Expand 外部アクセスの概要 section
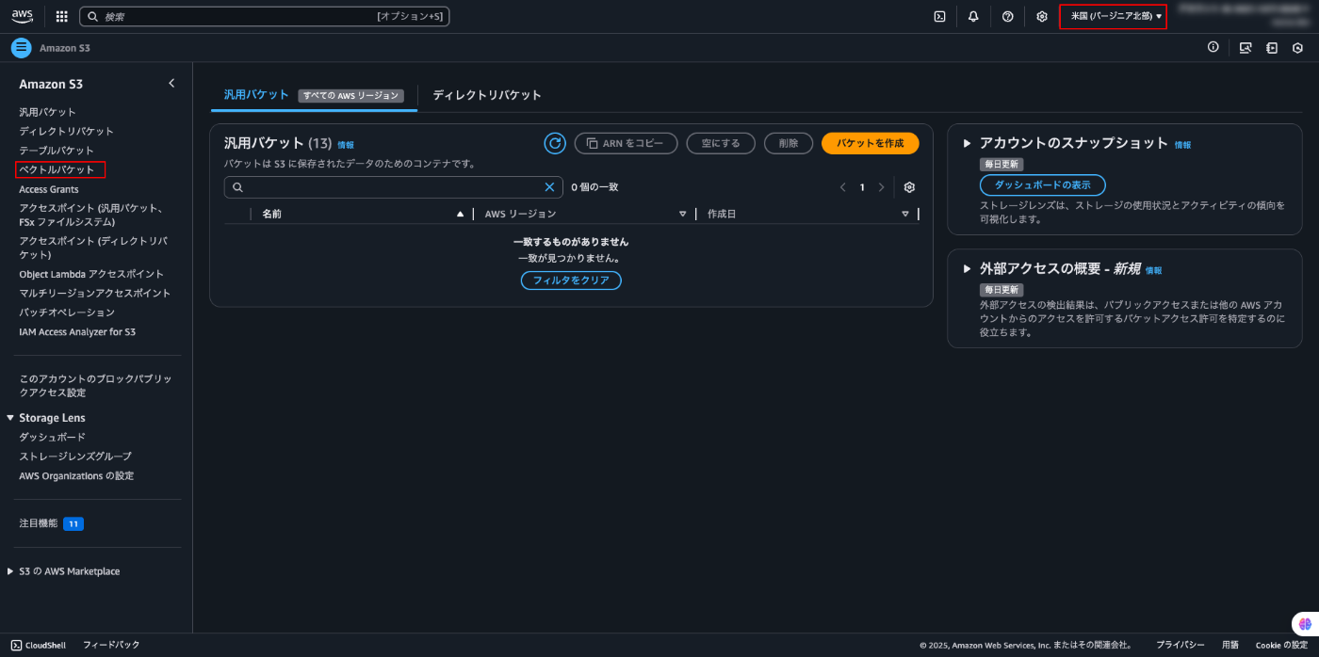 (x=967, y=268)
